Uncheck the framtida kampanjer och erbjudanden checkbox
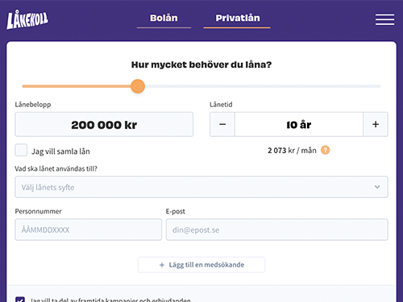Image resolution: width=403 pixels, height=302 pixels. 20,300
